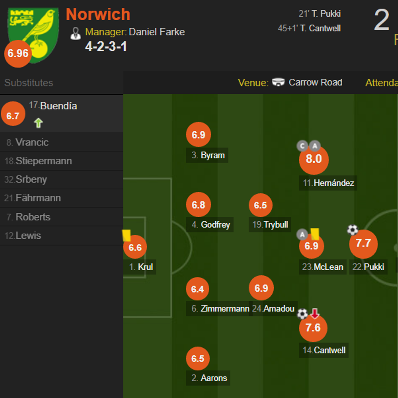The image size is (398, 398).
Task: Click Cantwell's red substituted-off arrow
Action: (x=315, y=313)
